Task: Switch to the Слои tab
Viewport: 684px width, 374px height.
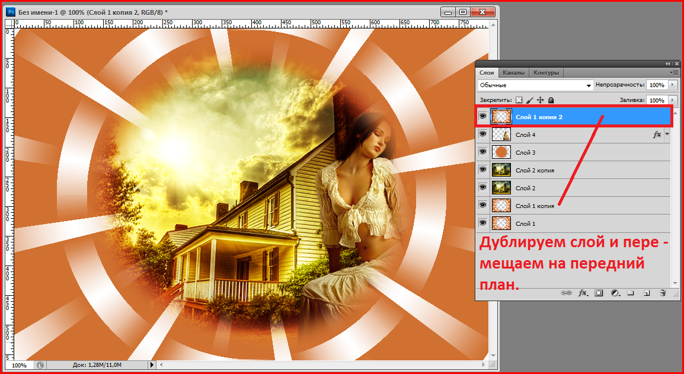Action: [487, 73]
